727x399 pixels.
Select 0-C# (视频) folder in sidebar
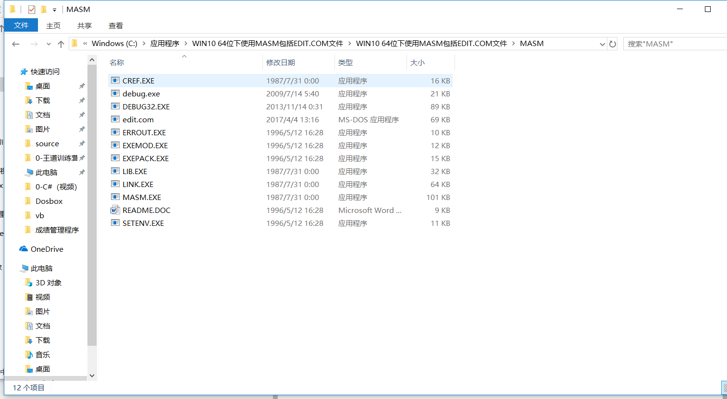click(56, 187)
